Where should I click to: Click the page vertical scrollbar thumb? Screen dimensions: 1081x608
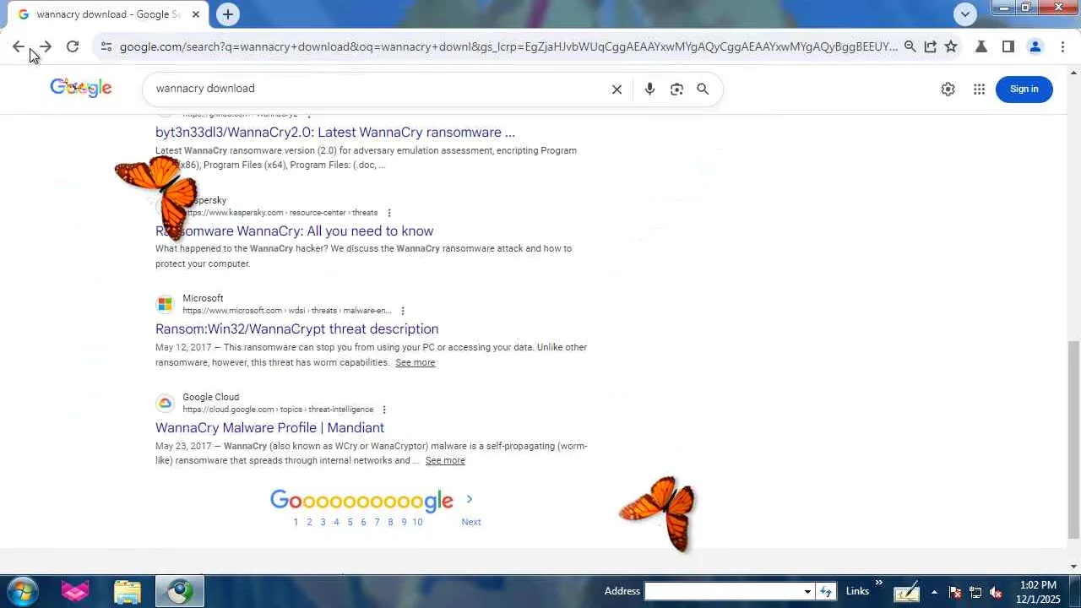[x=1073, y=439]
